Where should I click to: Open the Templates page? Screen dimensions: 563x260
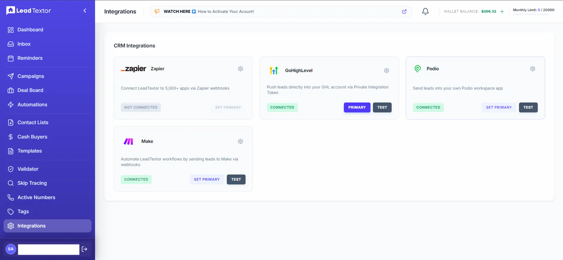[x=48, y=151]
